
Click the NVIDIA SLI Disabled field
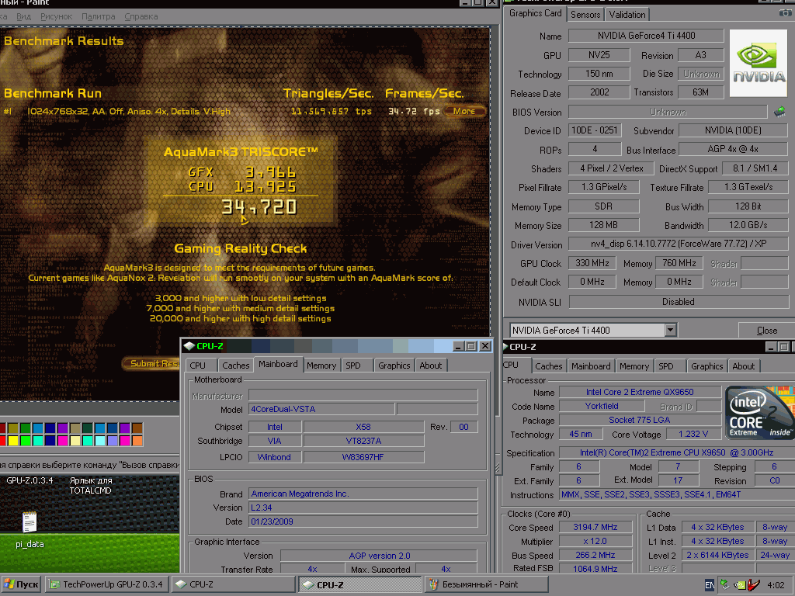(x=679, y=302)
